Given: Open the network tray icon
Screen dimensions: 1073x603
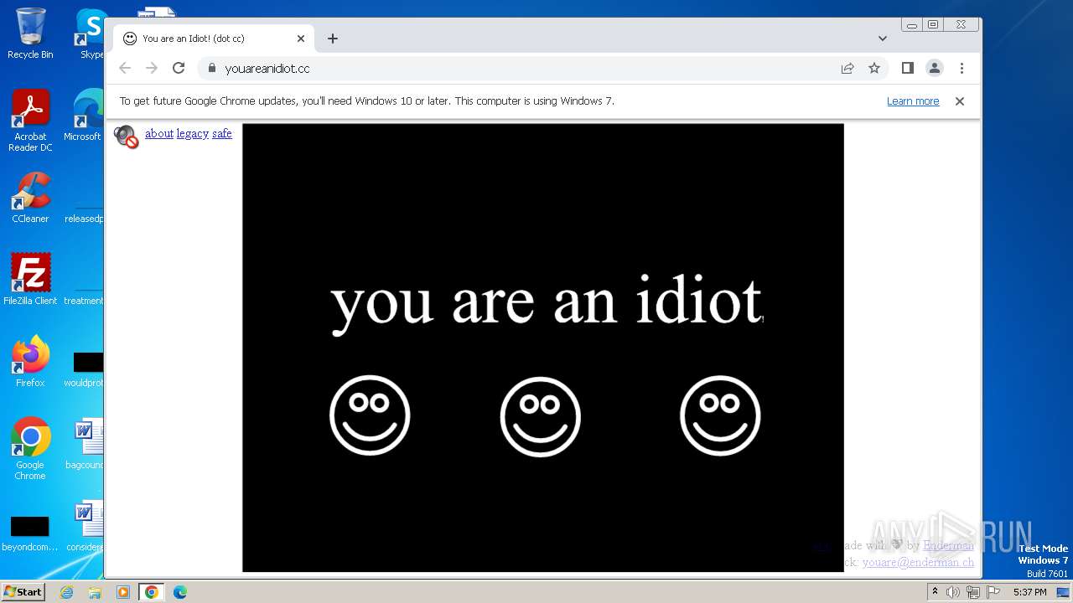Looking at the screenshot, I should (972, 592).
